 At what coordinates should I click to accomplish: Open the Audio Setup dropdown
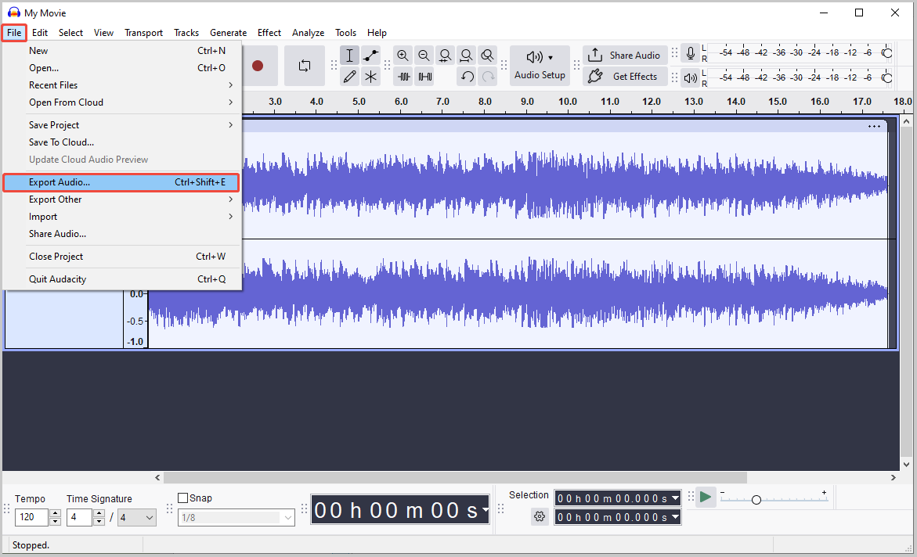coord(540,66)
